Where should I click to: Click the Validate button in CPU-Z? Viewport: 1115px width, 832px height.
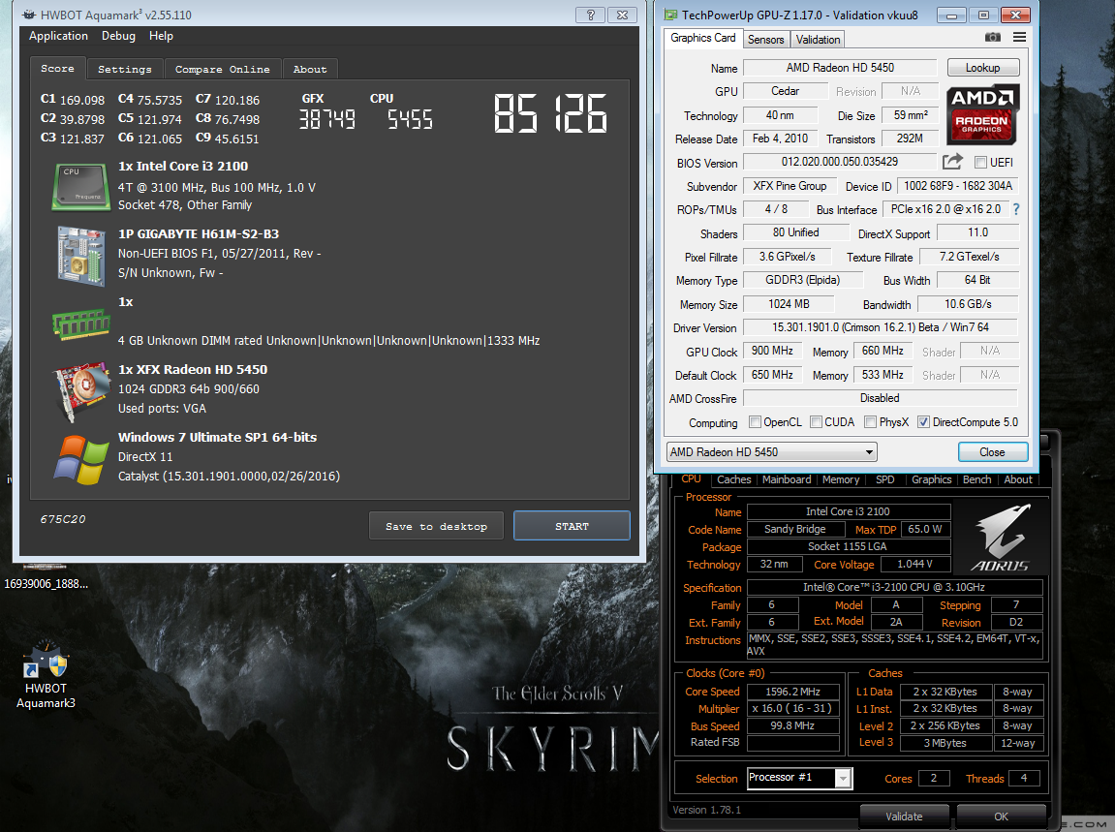(x=904, y=816)
